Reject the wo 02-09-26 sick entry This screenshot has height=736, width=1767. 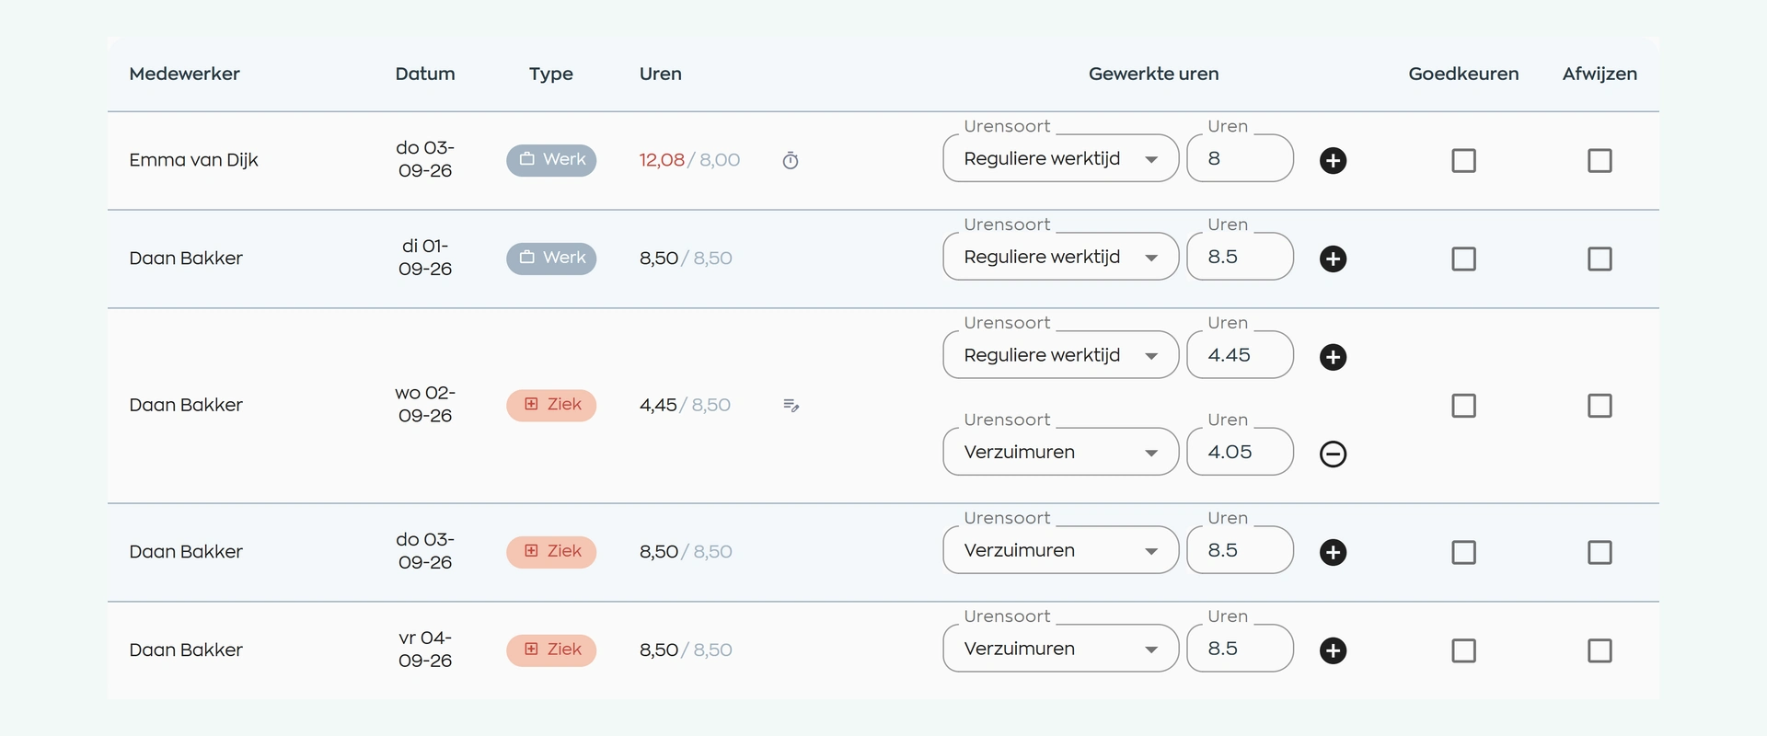pos(1600,406)
